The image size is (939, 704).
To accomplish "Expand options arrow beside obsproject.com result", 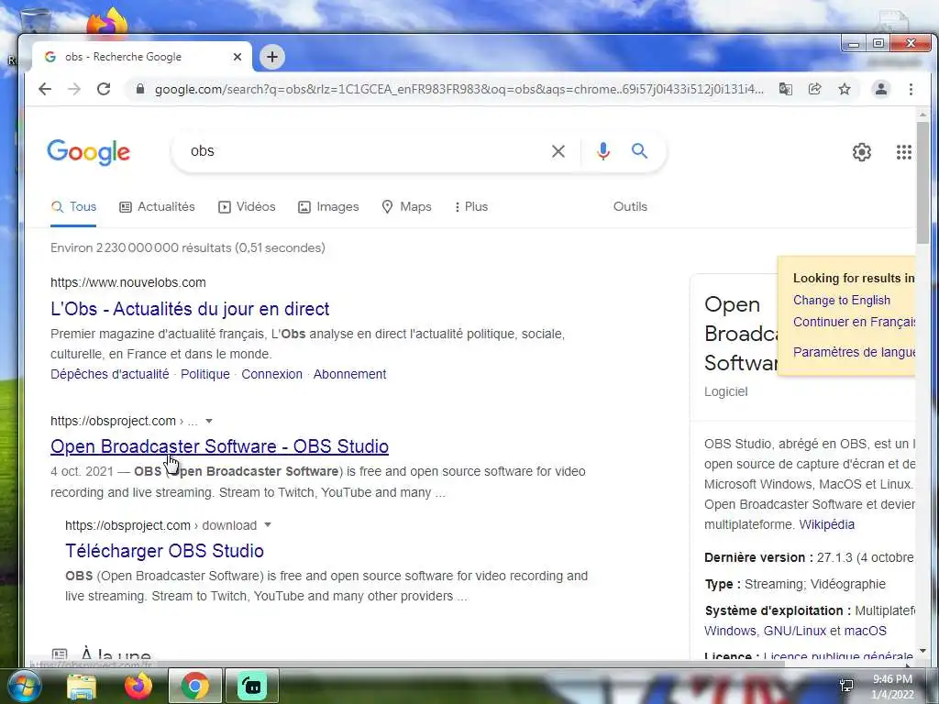I will [209, 421].
